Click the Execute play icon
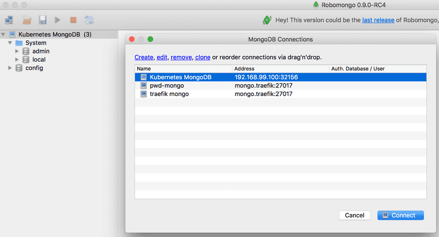 tap(58, 20)
